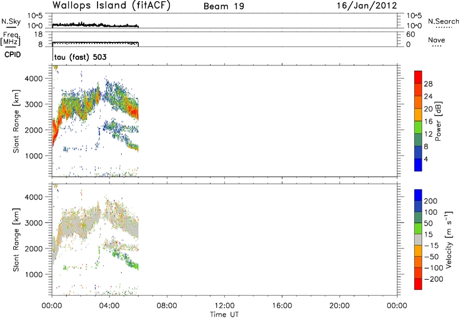The width and height of the screenshot is (459, 318).
Task: Click the '18' frequency axis value
Action: 38,34
